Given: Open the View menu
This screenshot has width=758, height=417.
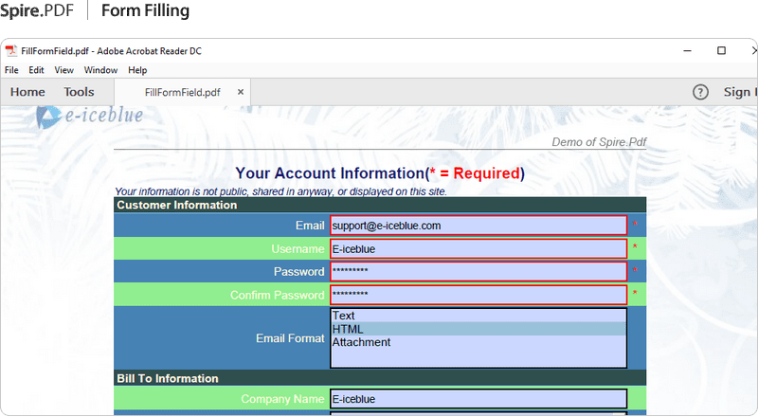Looking at the screenshot, I should (x=63, y=70).
